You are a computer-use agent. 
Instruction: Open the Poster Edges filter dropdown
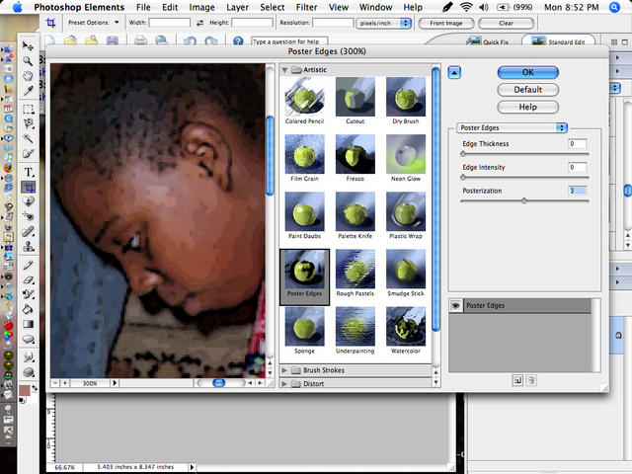[x=512, y=127]
